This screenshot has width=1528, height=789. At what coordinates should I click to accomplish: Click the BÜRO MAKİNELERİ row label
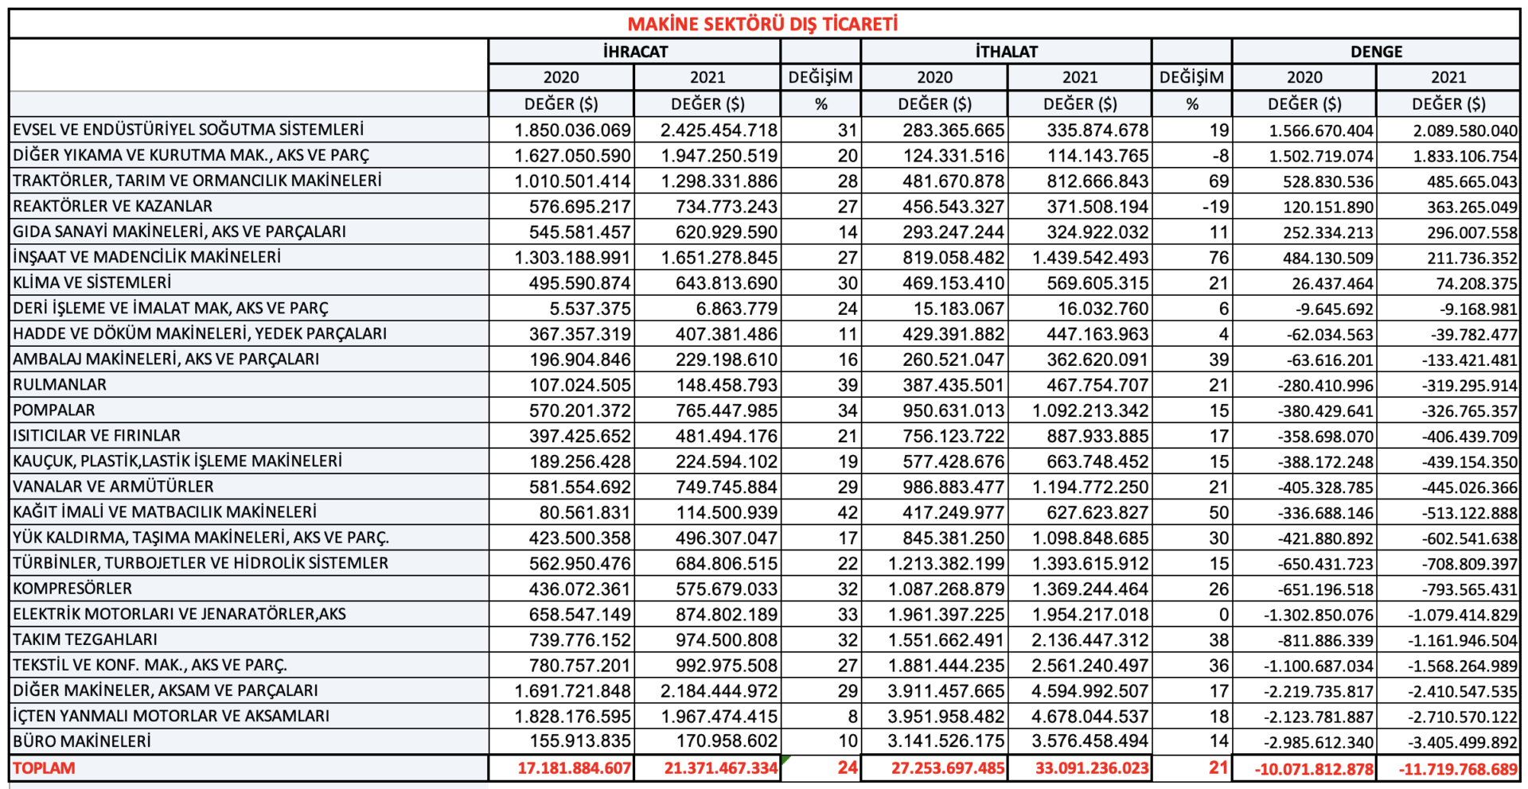point(81,741)
